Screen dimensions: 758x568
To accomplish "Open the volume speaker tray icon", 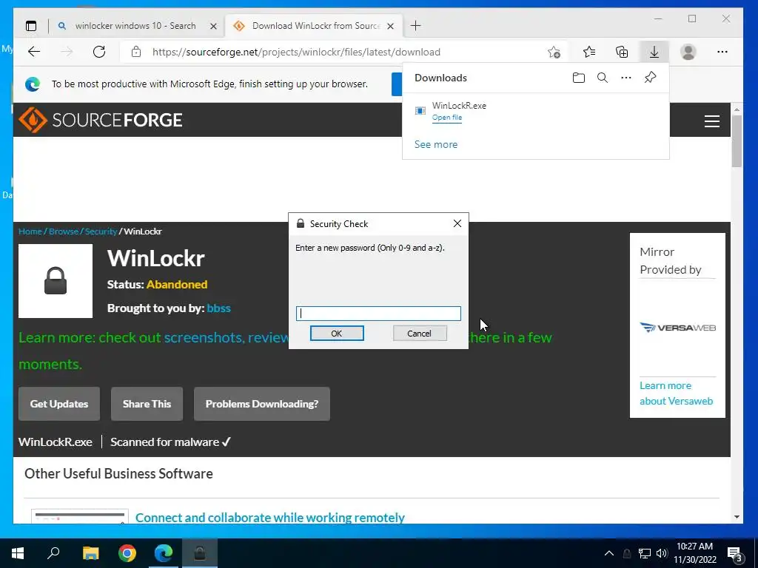I will pos(662,553).
